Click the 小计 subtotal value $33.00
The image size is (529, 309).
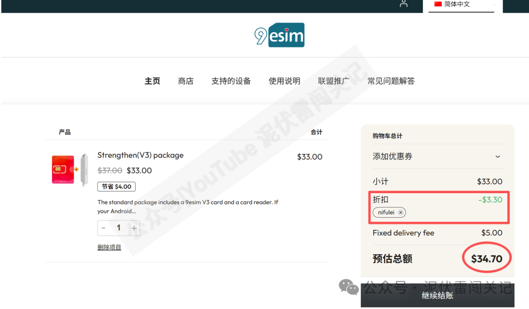[489, 182]
